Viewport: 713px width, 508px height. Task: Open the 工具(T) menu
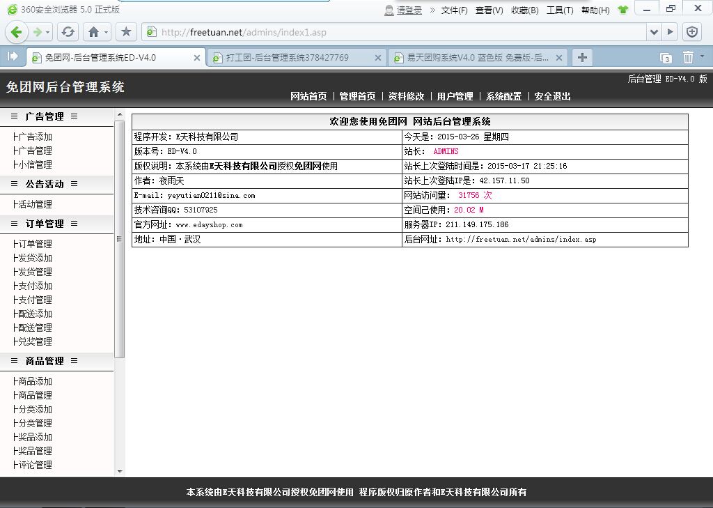[x=560, y=10]
